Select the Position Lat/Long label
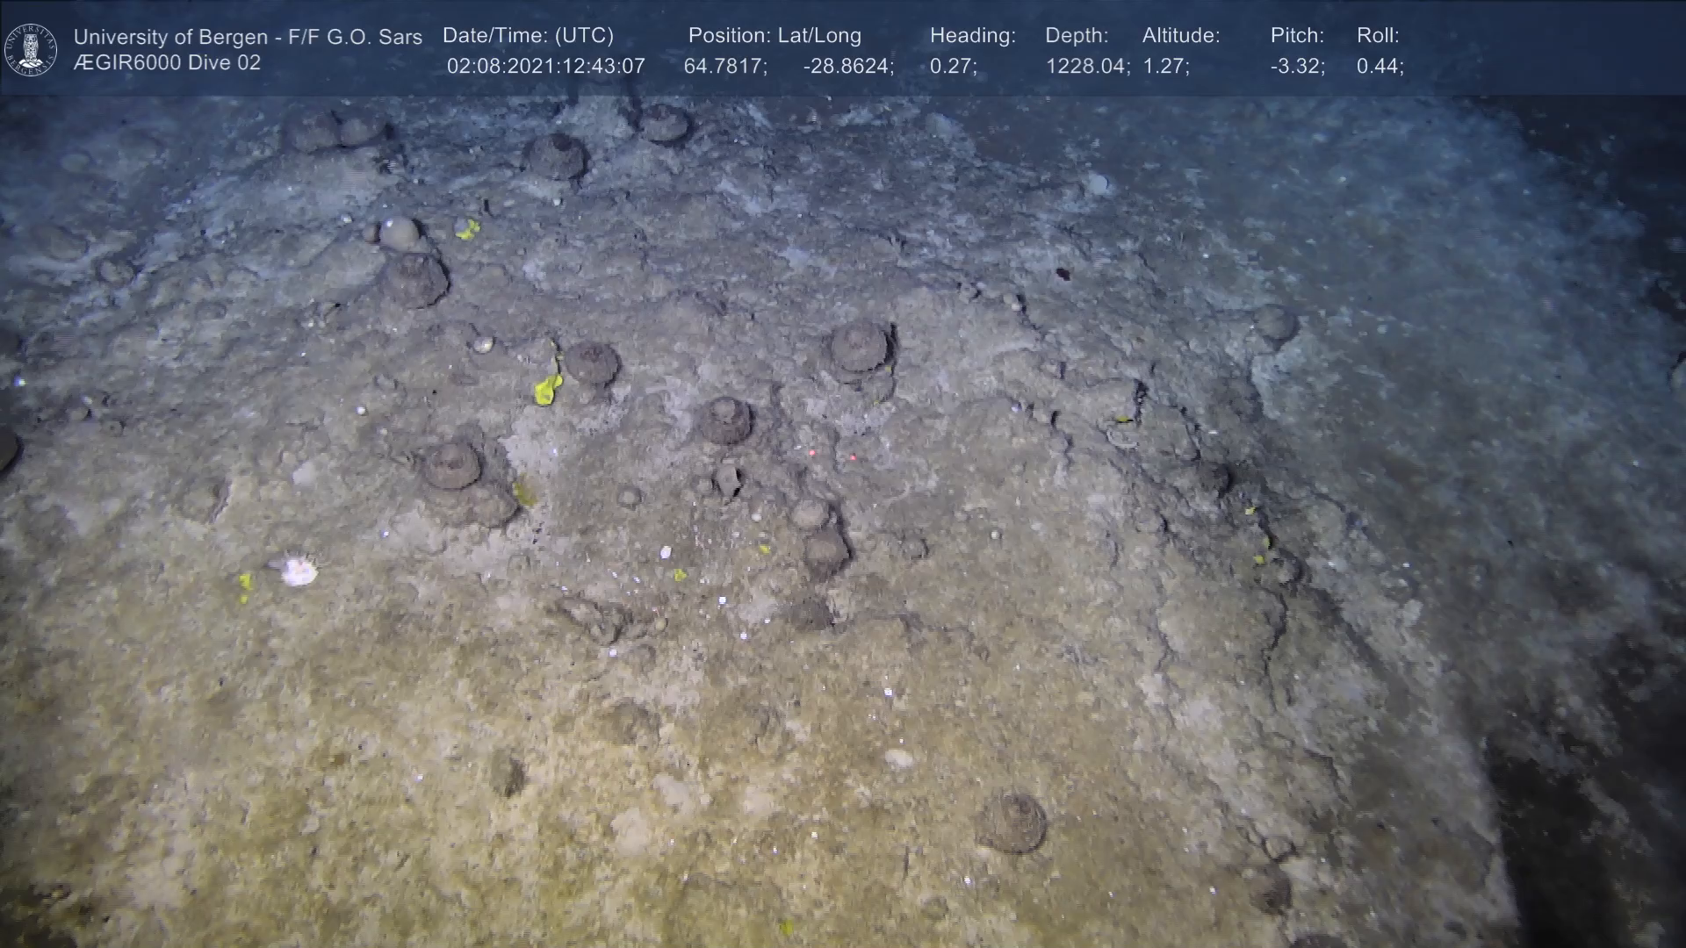This screenshot has width=1686, height=948. point(775,36)
